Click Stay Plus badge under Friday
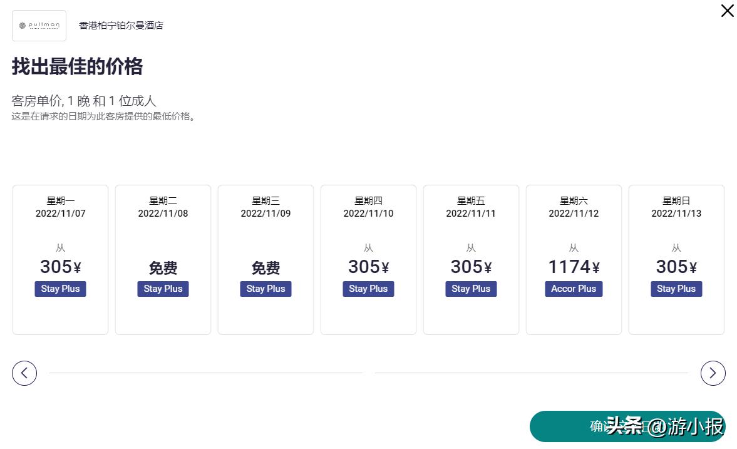 click(x=471, y=289)
